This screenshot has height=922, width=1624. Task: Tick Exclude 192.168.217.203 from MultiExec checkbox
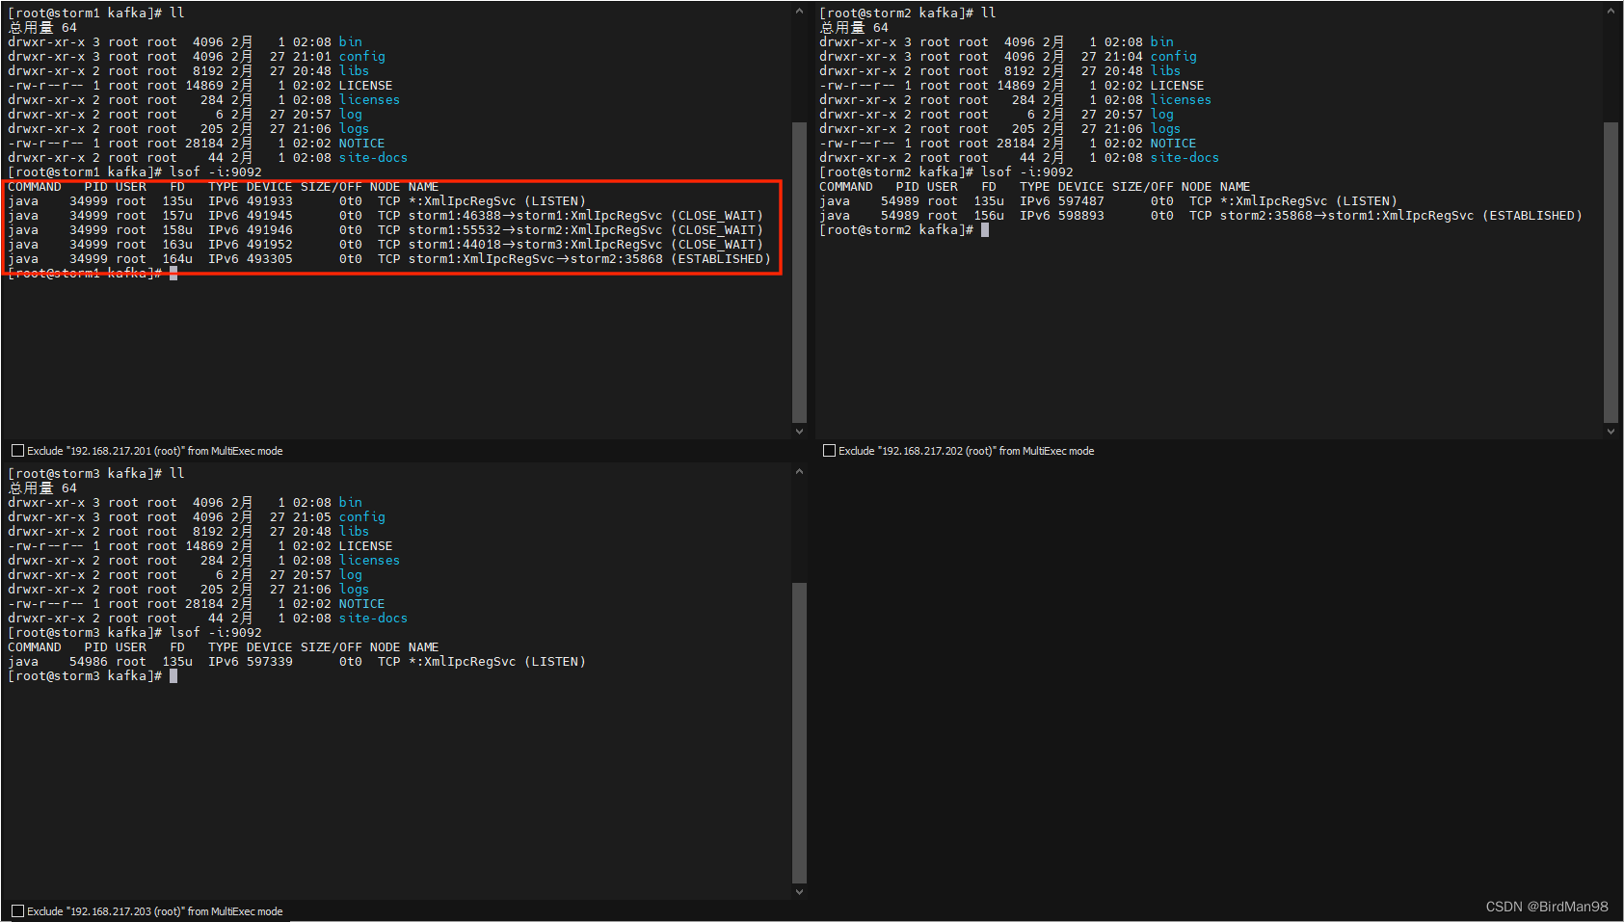click(x=17, y=911)
